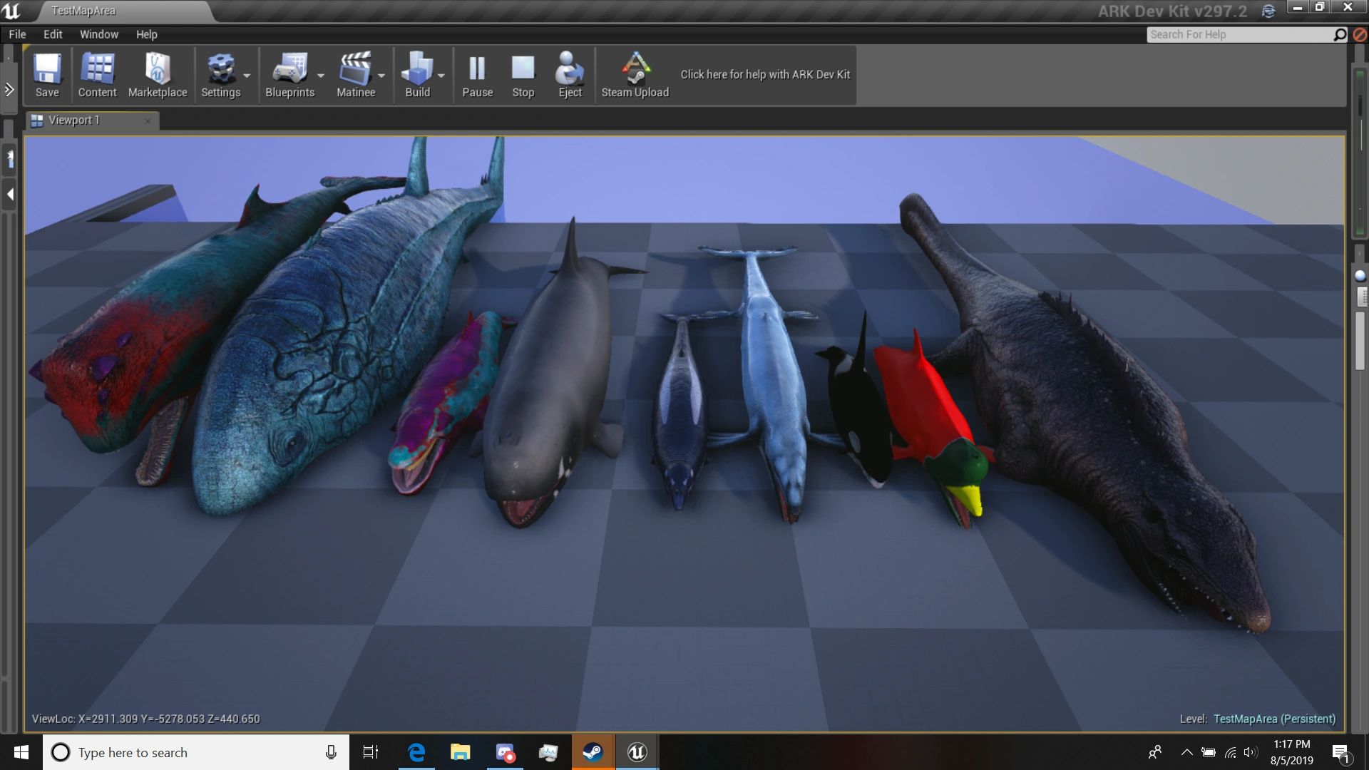Open Steam from the Windows taskbar

593,752
